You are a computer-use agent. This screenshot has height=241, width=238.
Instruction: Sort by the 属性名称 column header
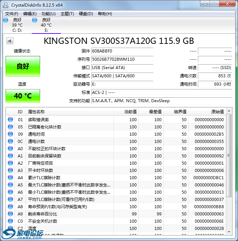(x=70, y=112)
